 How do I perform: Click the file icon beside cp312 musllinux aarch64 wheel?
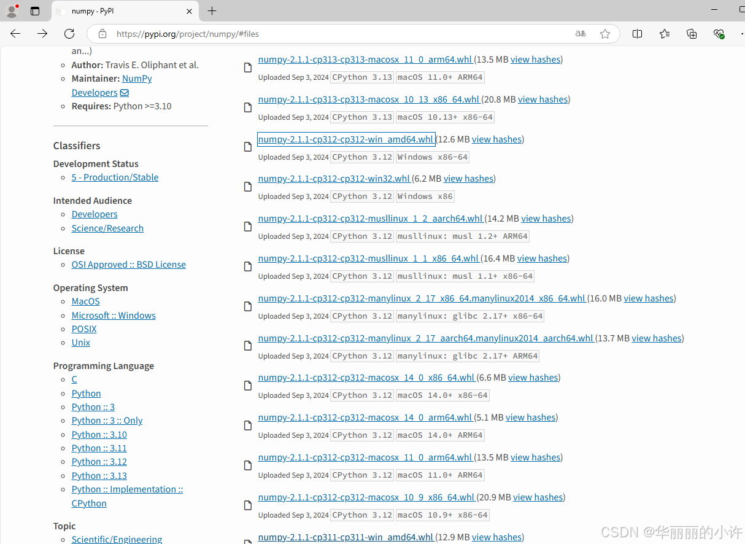248,227
